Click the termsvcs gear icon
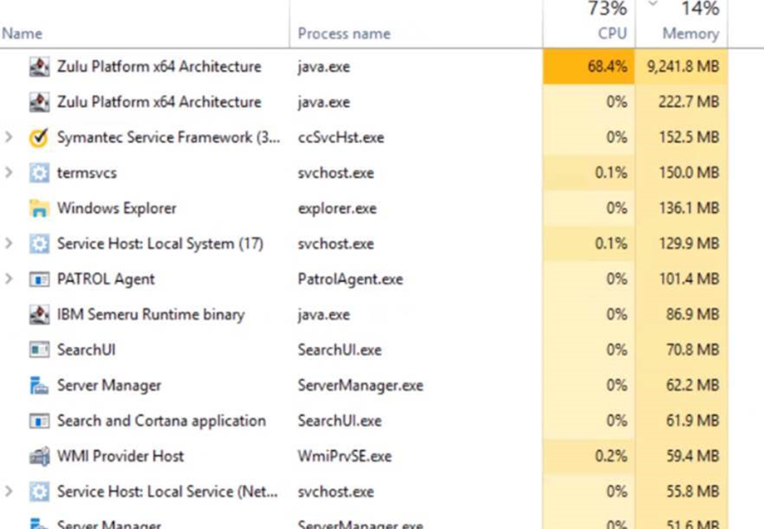Viewport: 764px width, 529px height. [39, 173]
